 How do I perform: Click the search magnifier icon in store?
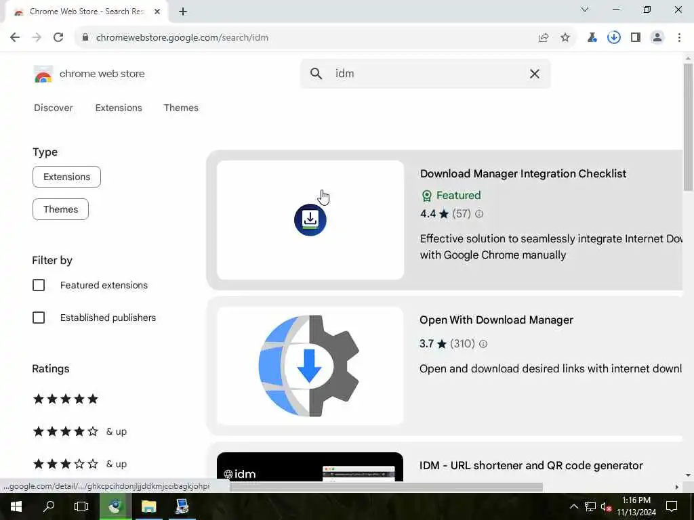(x=316, y=74)
